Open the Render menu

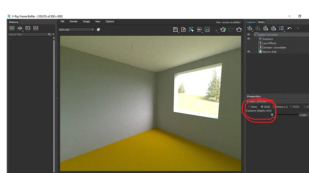pyautogui.click(x=74, y=21)
